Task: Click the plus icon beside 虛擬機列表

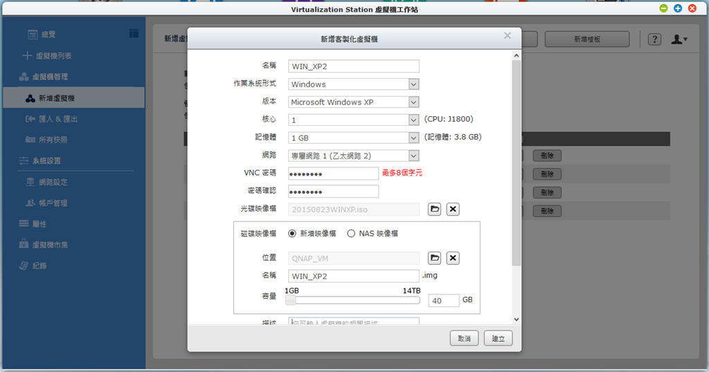Action: (27, 55)
